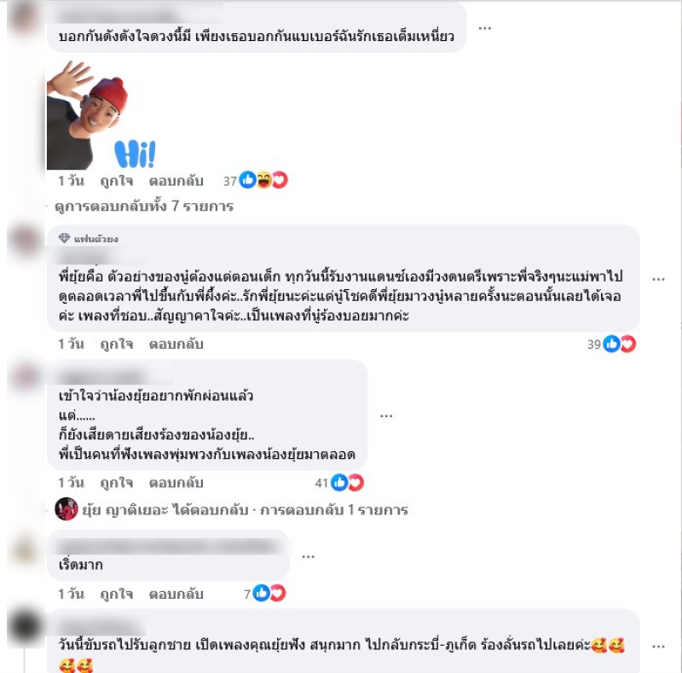The image size is (682, 673).
Task: View the 41 reactions on comment
Action: click(x=339, y=482)
